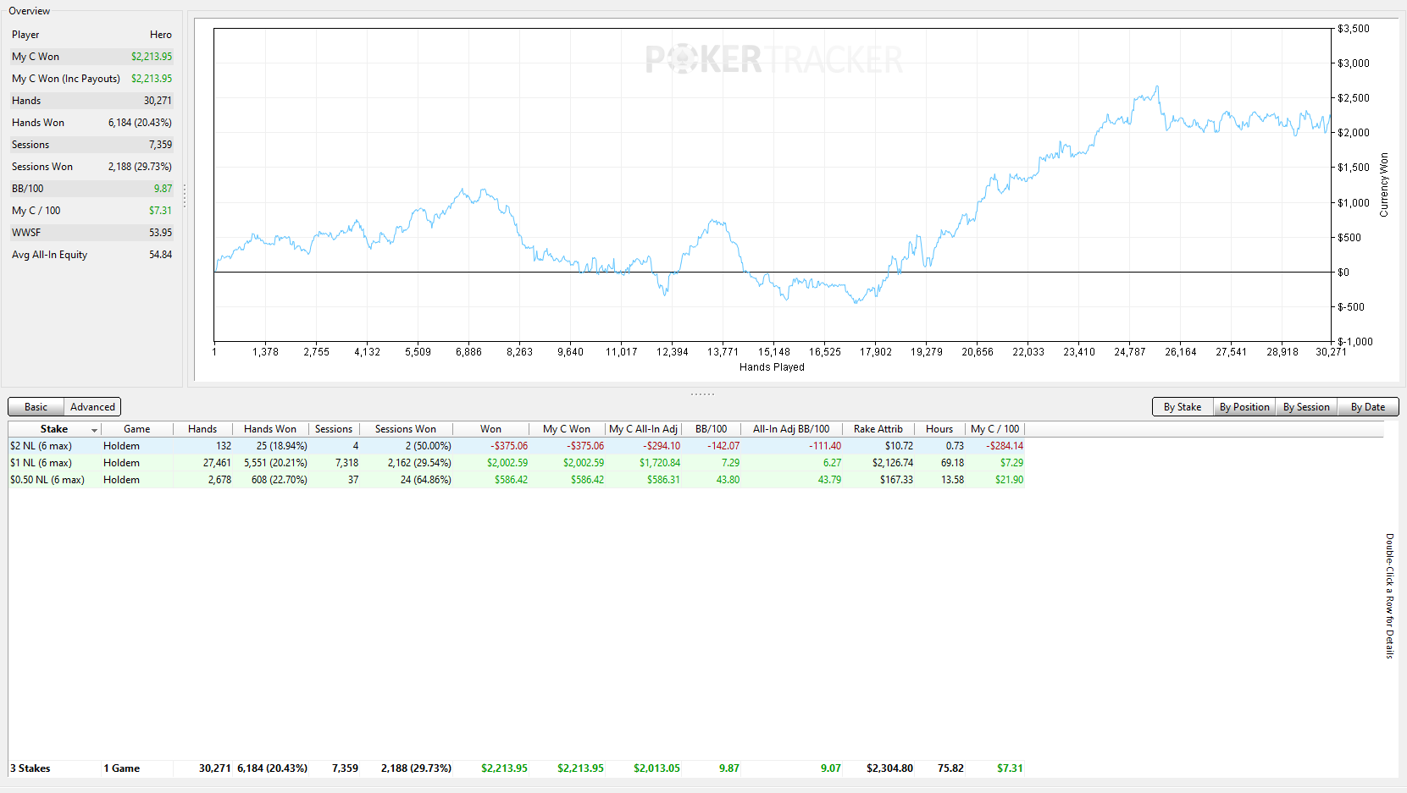The height and width of the screenshot is (793, 1407).
Task: Select the By Stake report tab
Action: [x=1183, y=407]
